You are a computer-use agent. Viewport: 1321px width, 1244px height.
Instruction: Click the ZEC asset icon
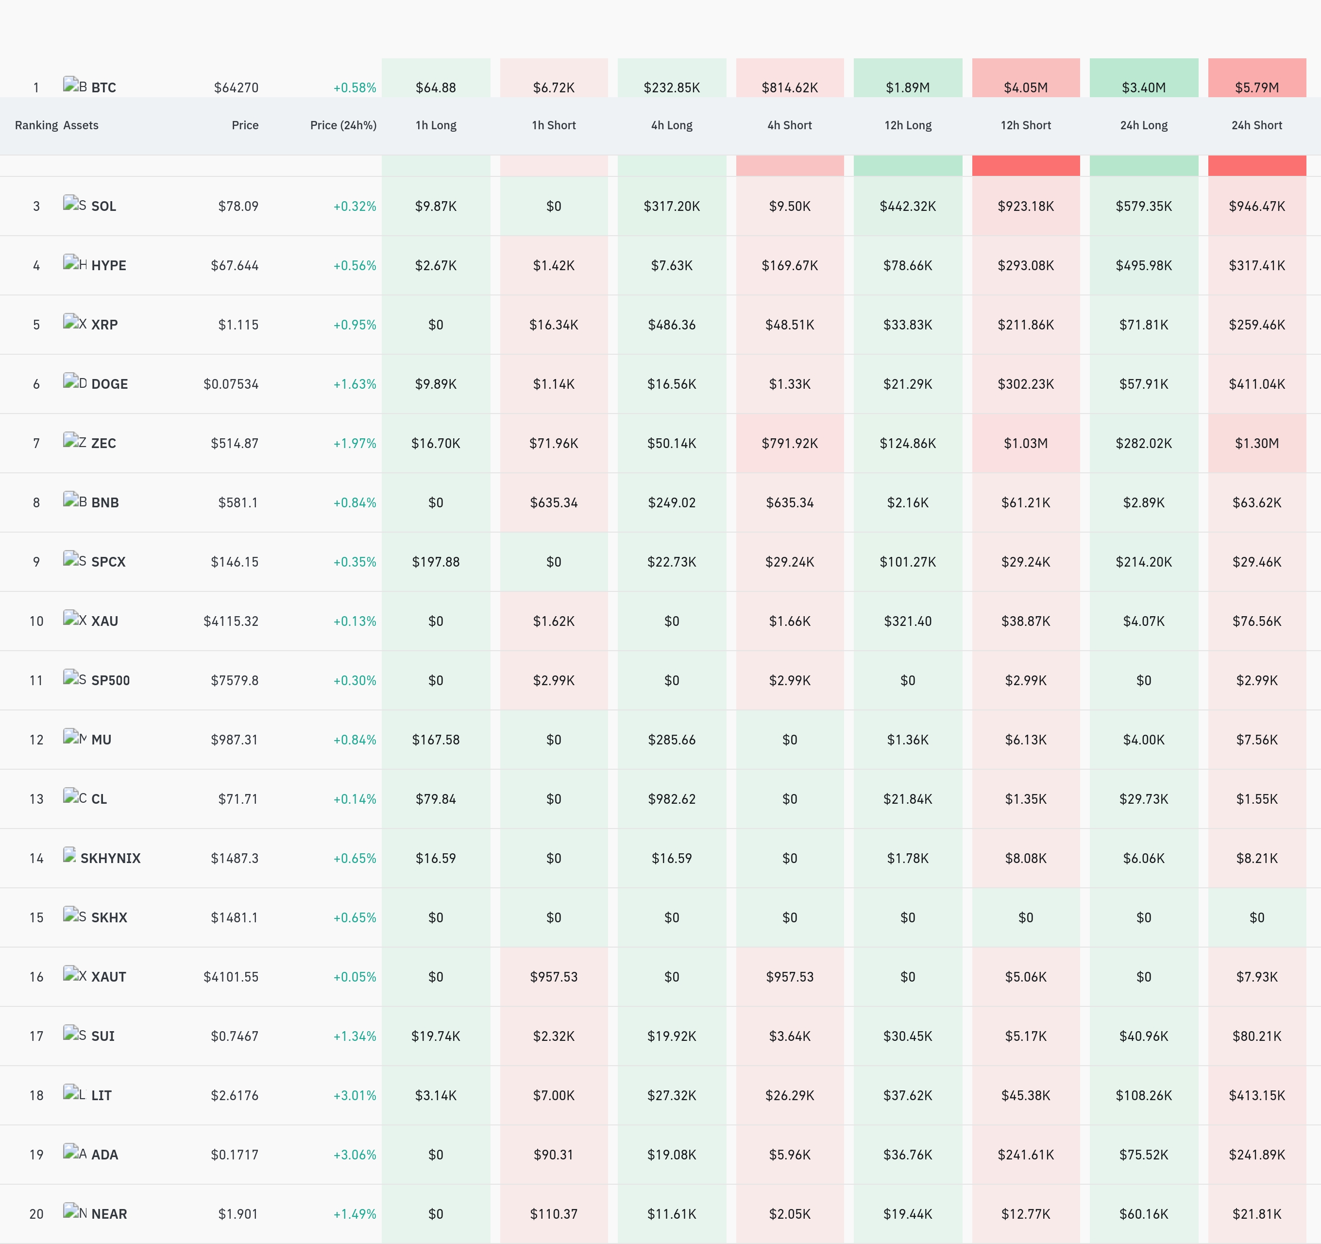pyautogui.click(x=75, y=440)
